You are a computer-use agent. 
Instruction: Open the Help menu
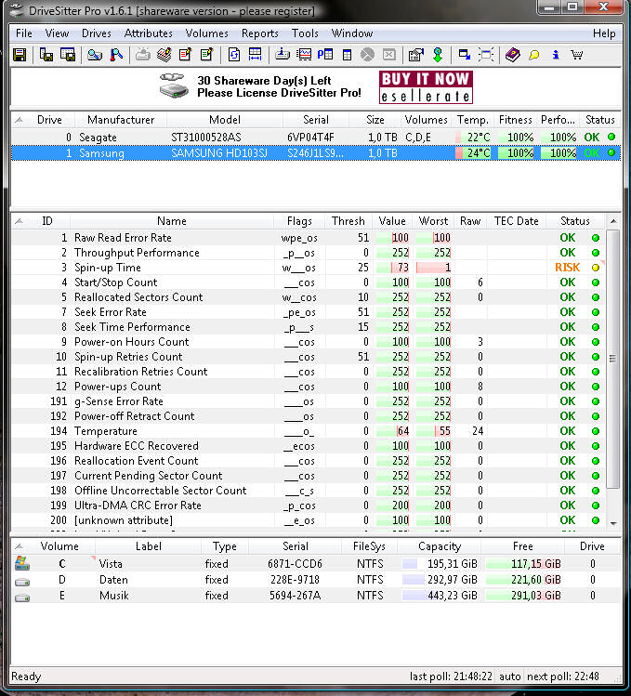click(x=604, y=33)
